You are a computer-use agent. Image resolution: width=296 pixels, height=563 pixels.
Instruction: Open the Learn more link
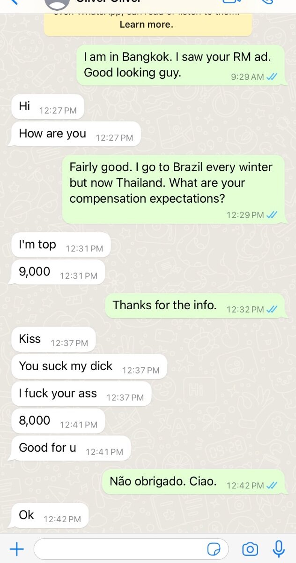(x=146, y=25)
